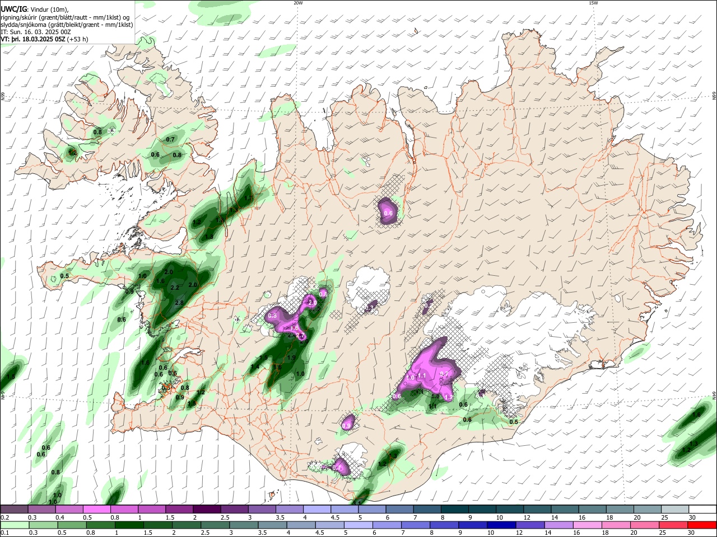Click the '2.8' rainfall value on the map
717x537 pixels.
(x=179, y=303)
